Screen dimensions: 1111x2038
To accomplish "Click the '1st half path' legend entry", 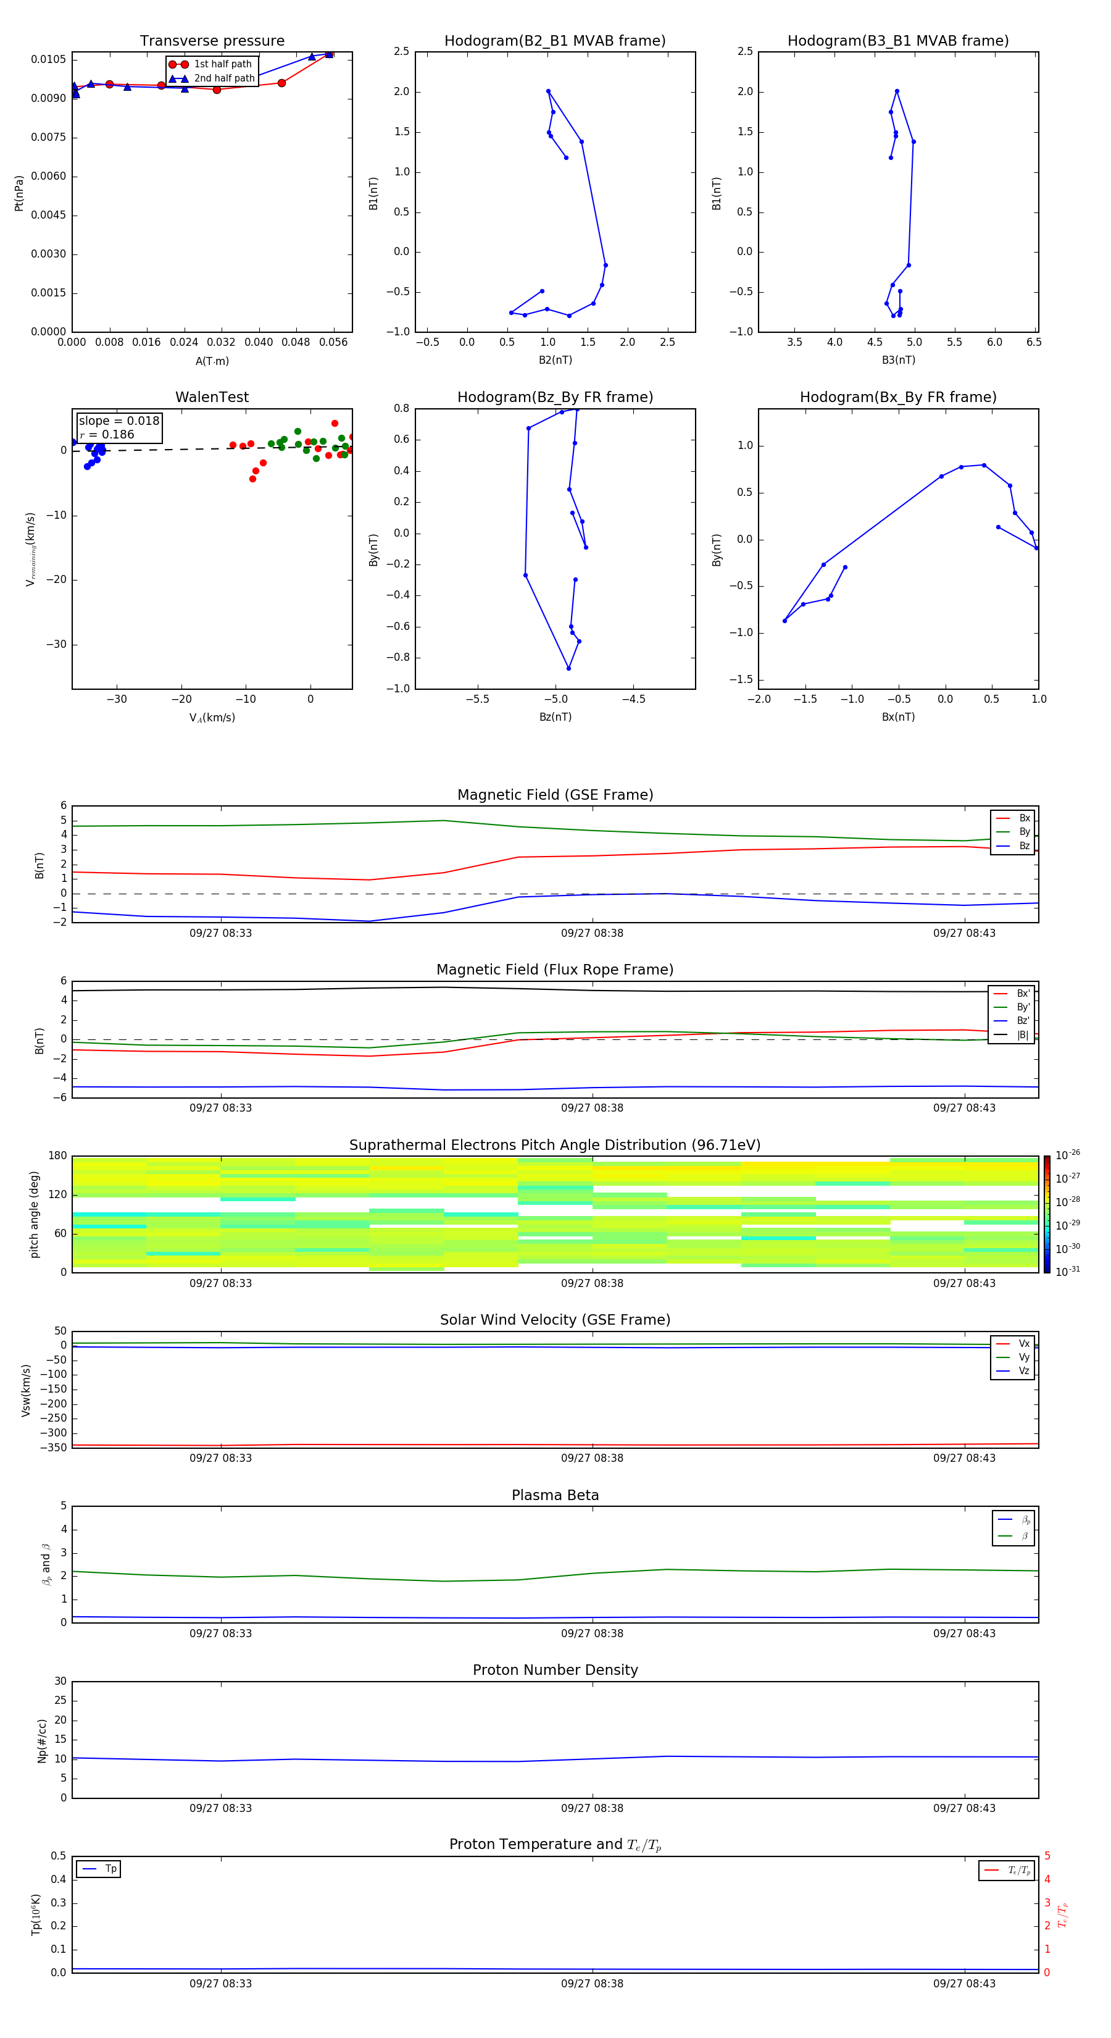I will [x=211, y=64].
